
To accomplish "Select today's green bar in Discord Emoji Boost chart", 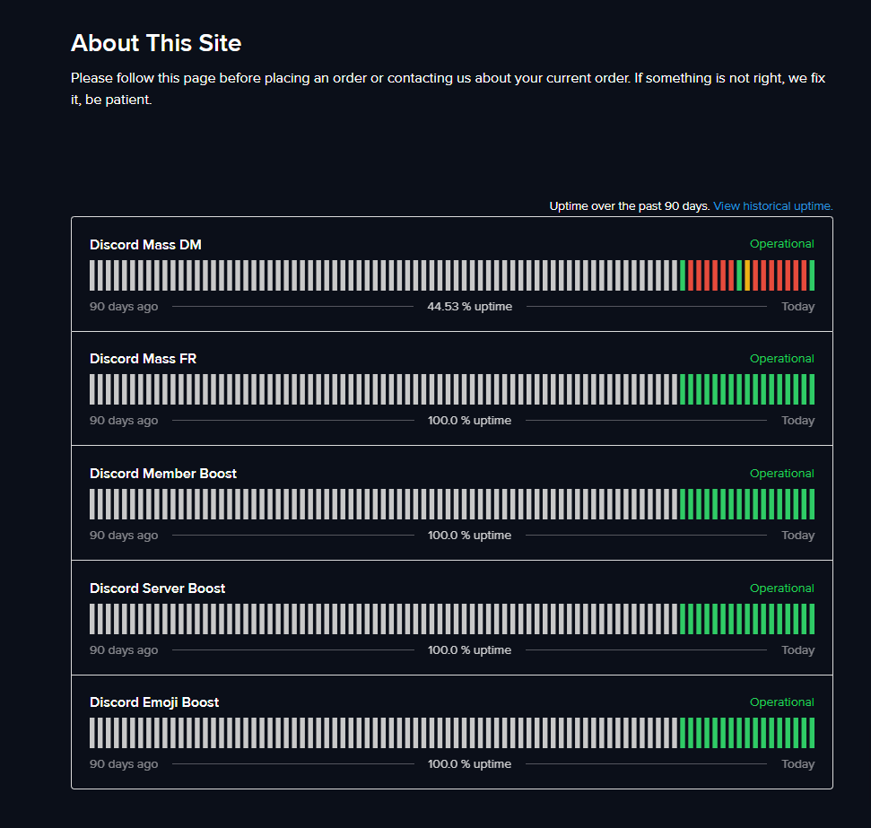I will [x=812, y=733].
